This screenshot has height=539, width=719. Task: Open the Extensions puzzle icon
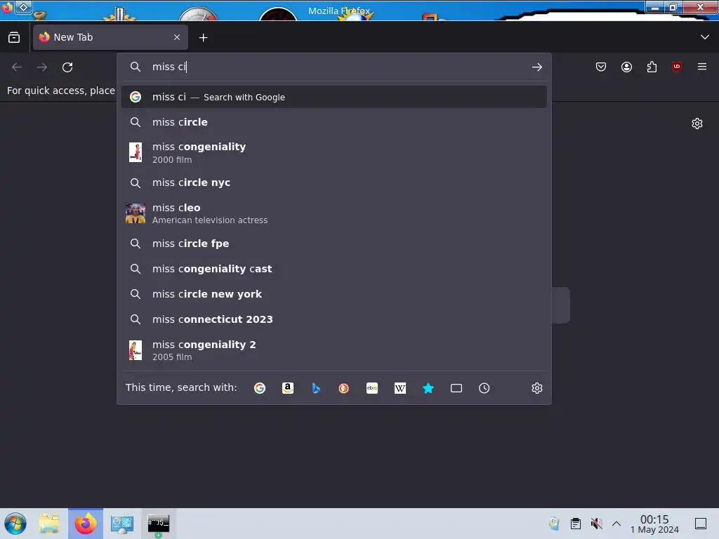(652, 67)
